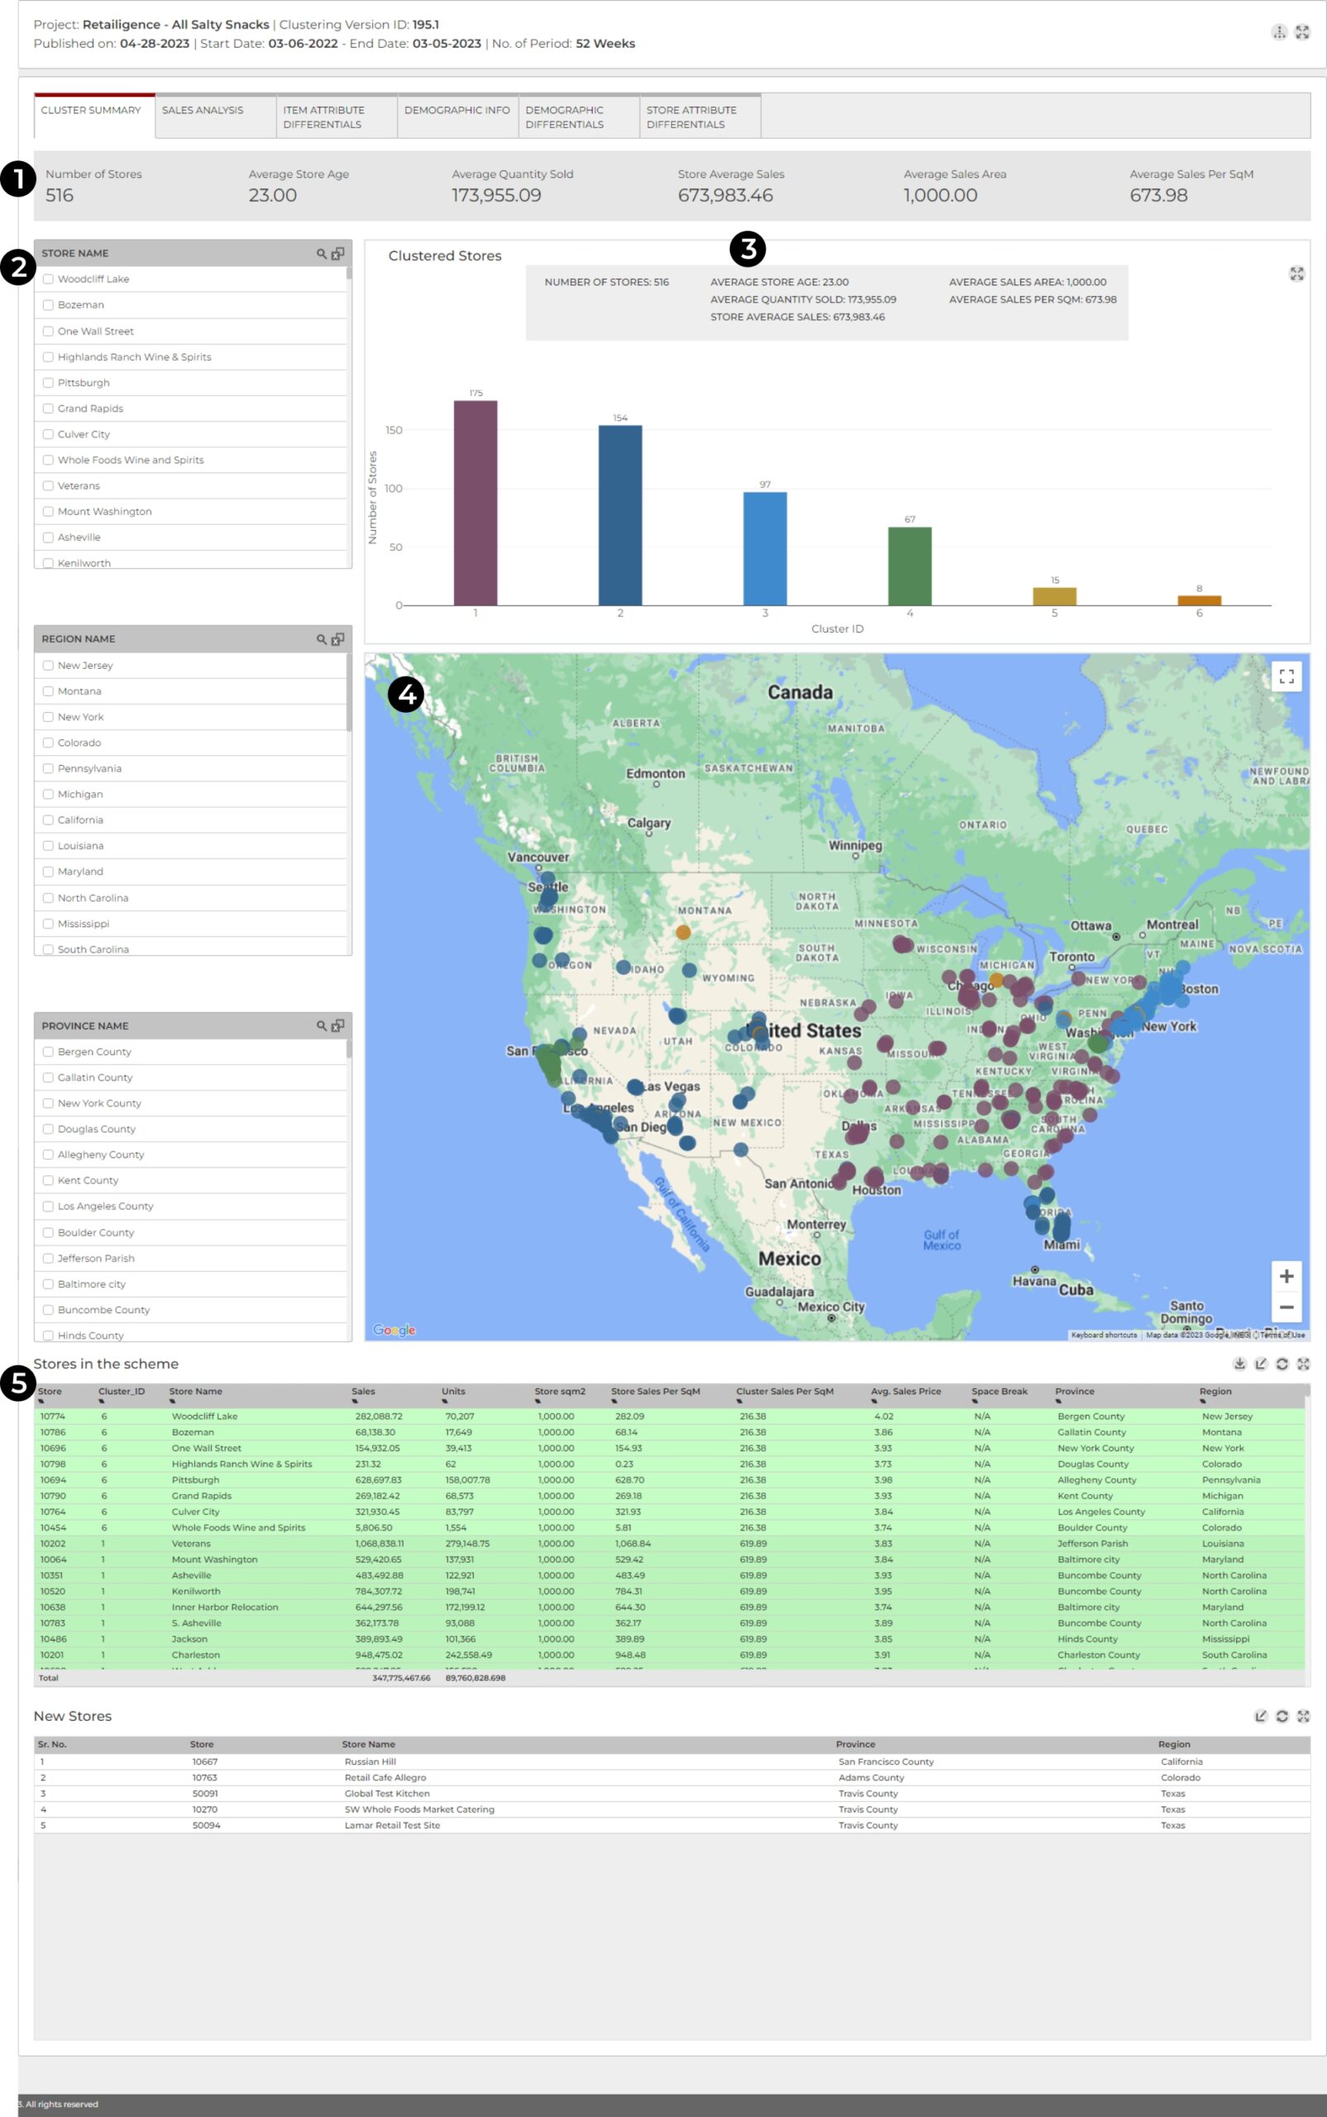Zoom in on the map
The height and width of the screenshot is (2117, 1327).
(1286, 1276)
